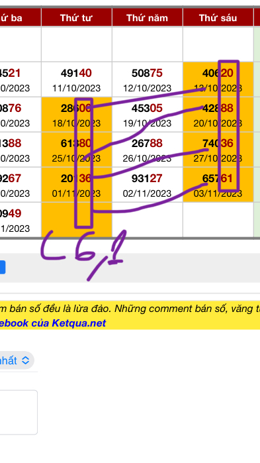Screen dimensions: 260x463
Task: Focus the comment text box
Action: tap(19, 412)
